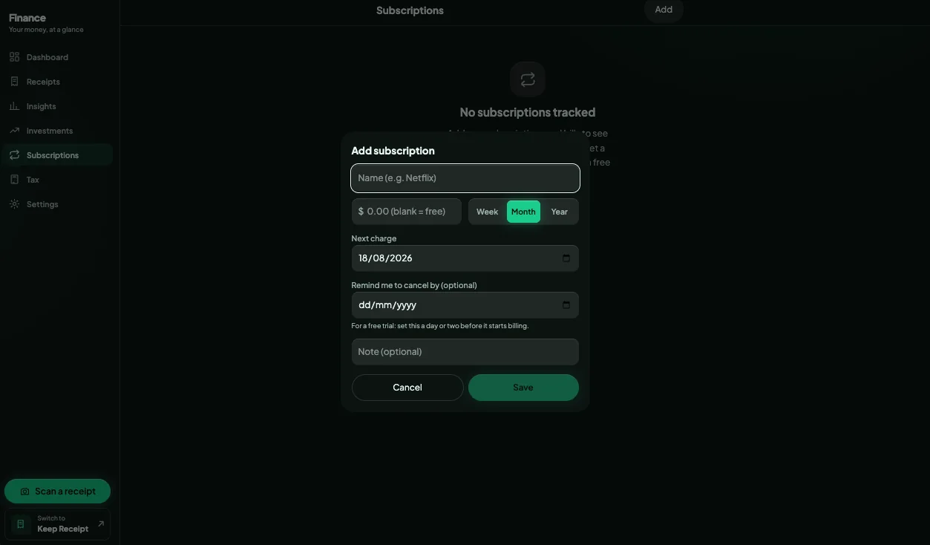930x545 pixels.
Task: Open the Tax section
Action: 58,180
